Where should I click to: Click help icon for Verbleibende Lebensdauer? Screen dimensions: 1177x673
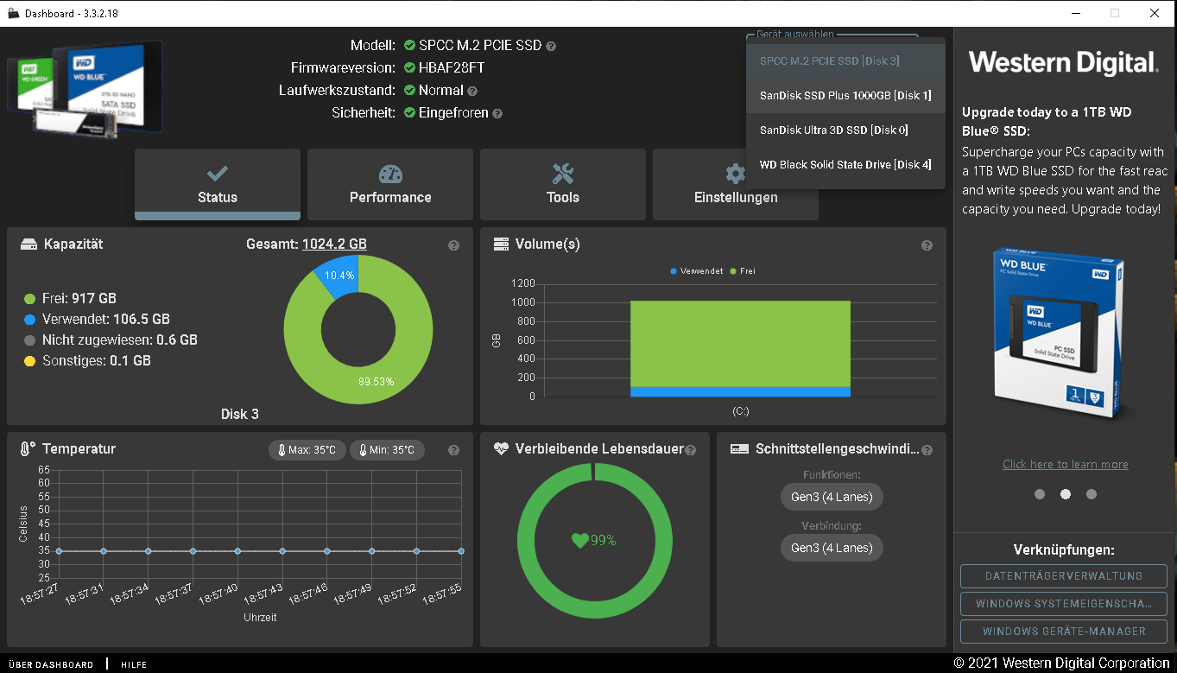click(690, 449)
